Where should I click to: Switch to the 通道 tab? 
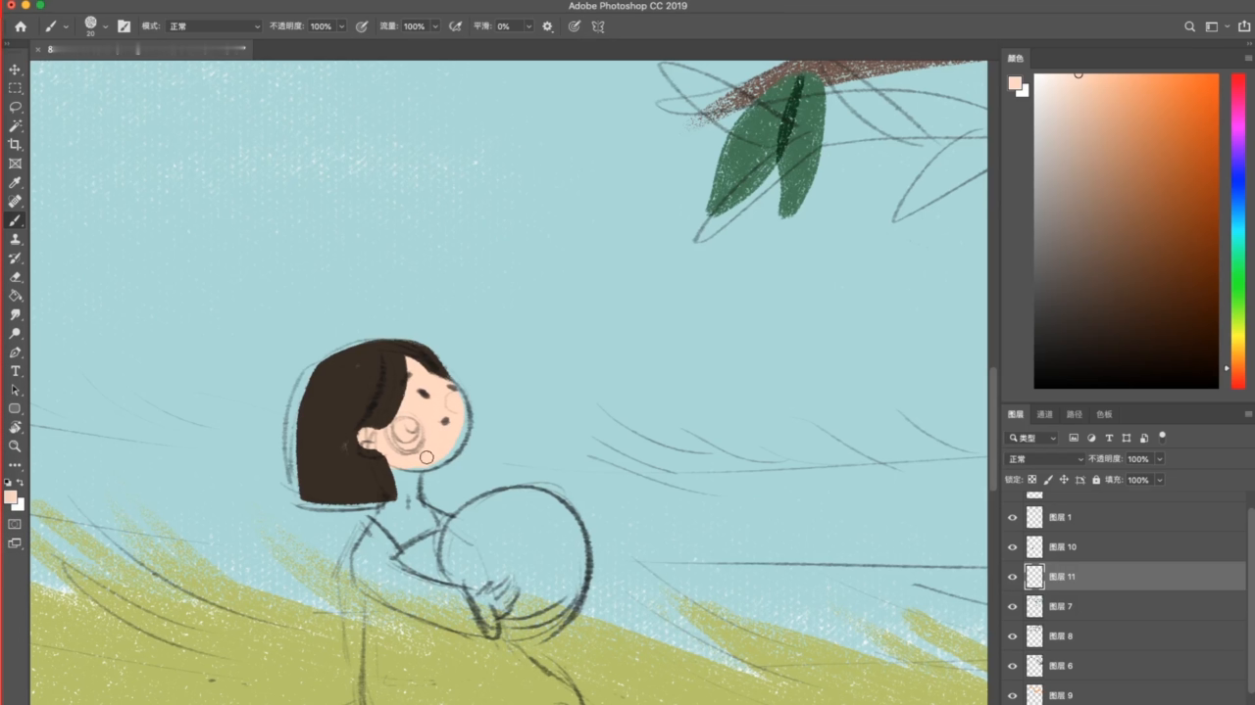tap(1044, 414)
